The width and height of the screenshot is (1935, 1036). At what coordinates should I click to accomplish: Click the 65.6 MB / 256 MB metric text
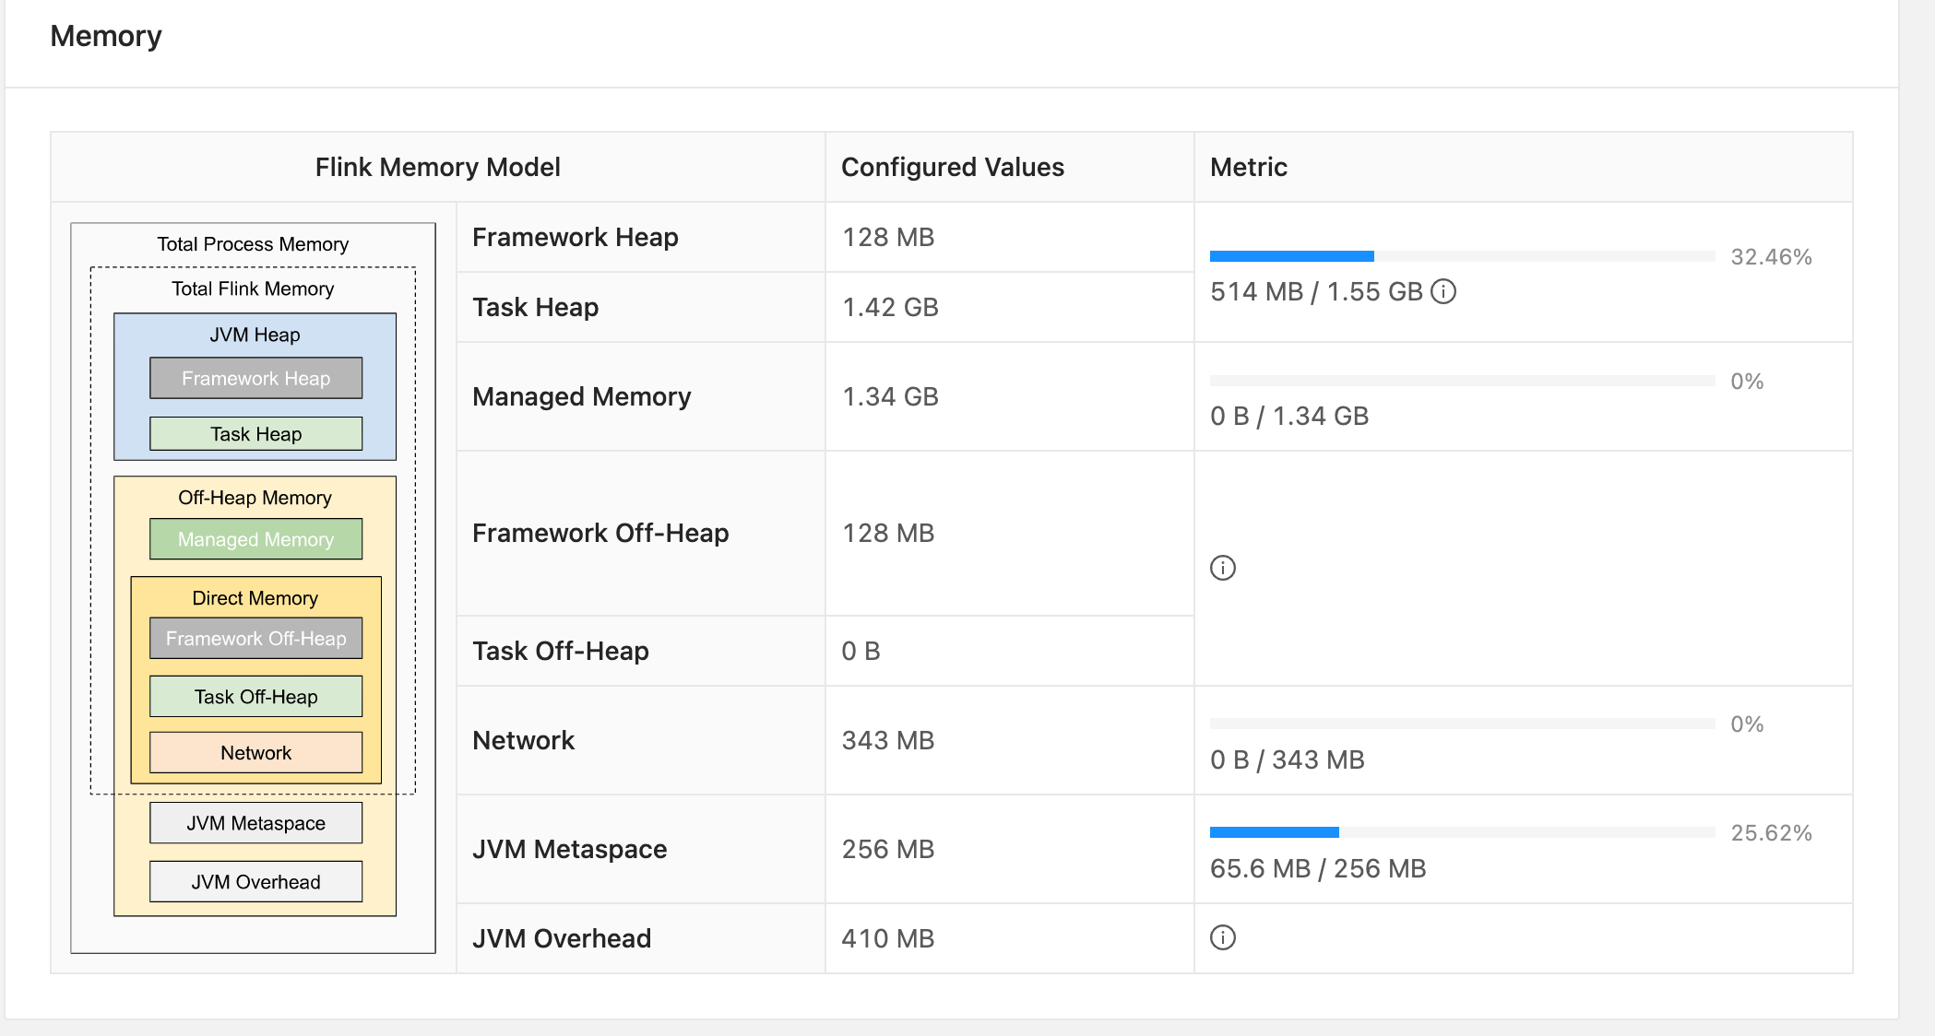(x=1318, y=868)
